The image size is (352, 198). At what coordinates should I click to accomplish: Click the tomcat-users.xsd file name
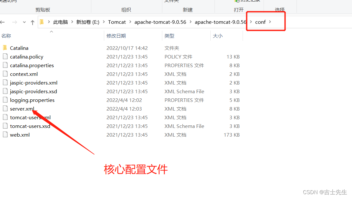[x=30, y=126]
